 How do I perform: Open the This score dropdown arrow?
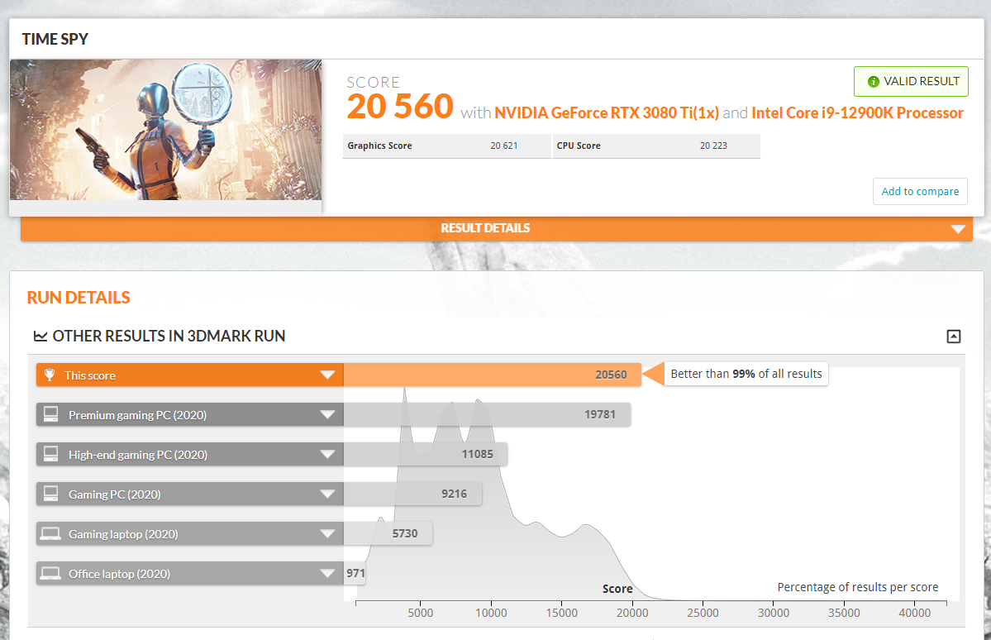pyautogui.click(x=327, y=375)
